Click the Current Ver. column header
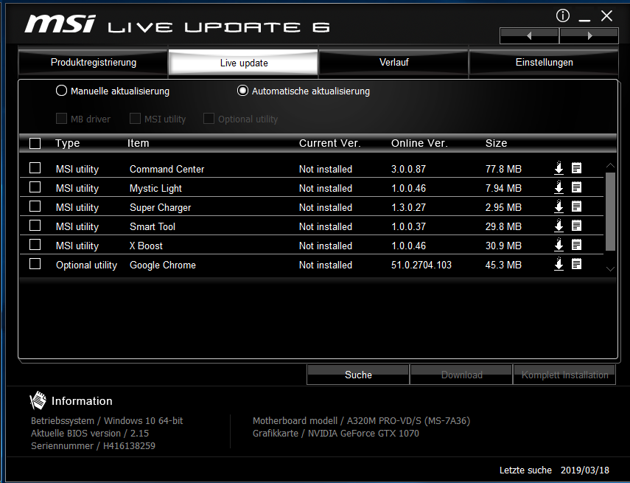630x483 pixels. click(x=330, y=143)
